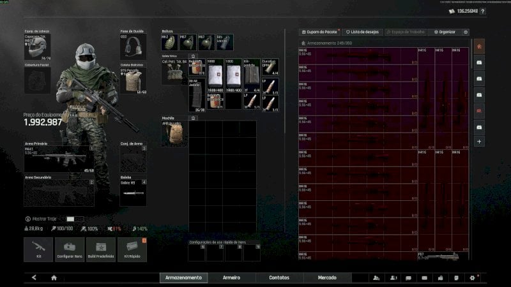Click the home icon in bottom navigation
Screen dimensions: 511x287
click(x=54, y=277)
